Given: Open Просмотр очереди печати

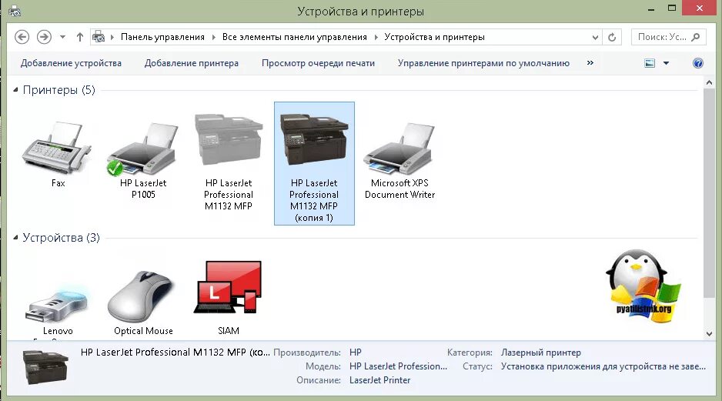Looking at the screenshot, I should pos(318,63).
